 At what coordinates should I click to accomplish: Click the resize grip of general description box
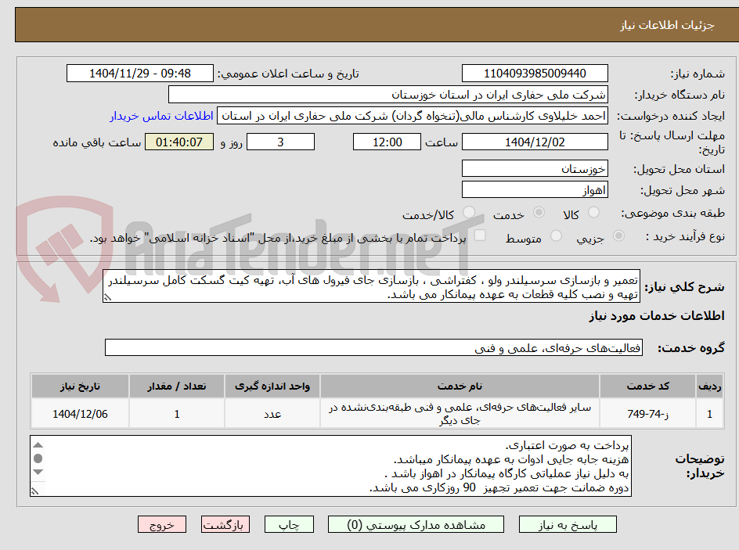point(107,297)
